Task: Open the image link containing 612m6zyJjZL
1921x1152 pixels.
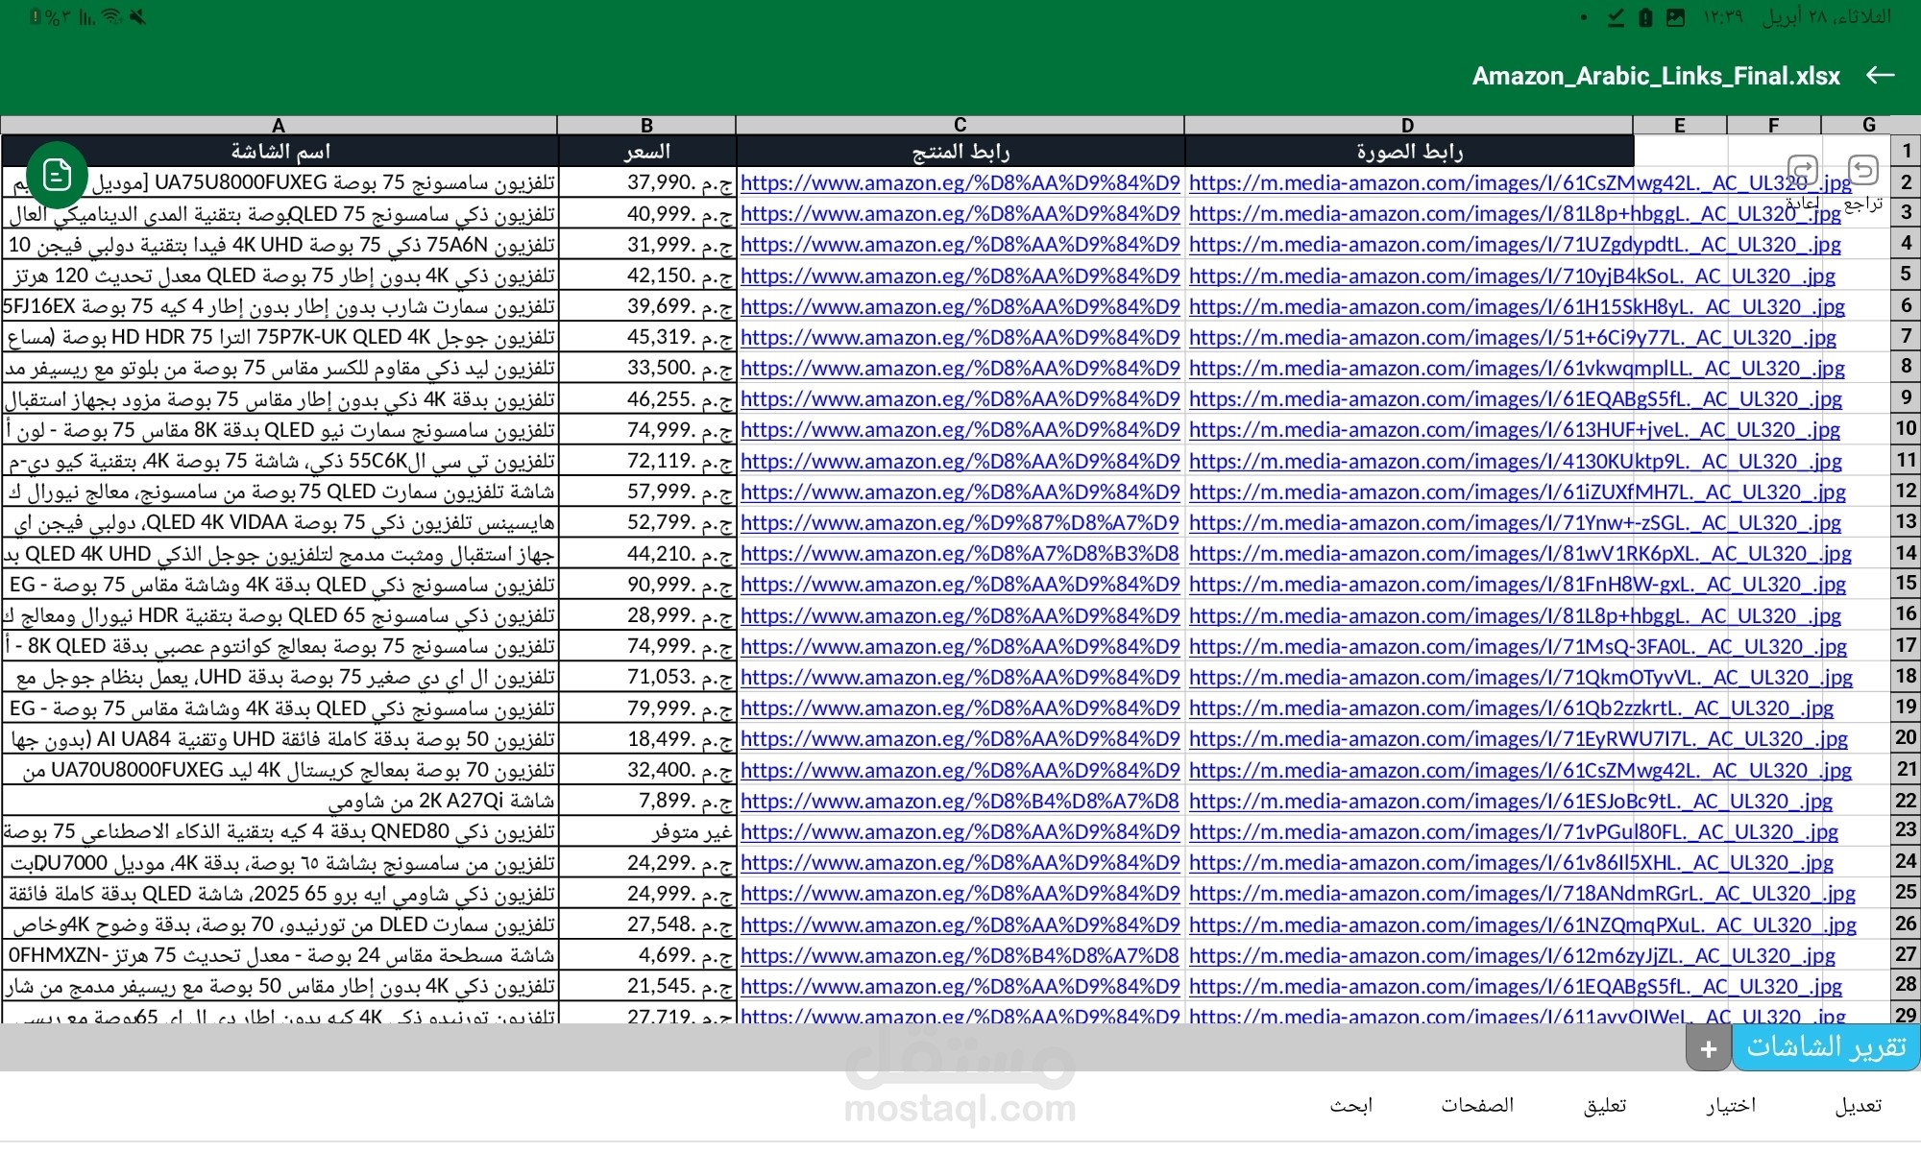Action: click(x=1512, y=955)
